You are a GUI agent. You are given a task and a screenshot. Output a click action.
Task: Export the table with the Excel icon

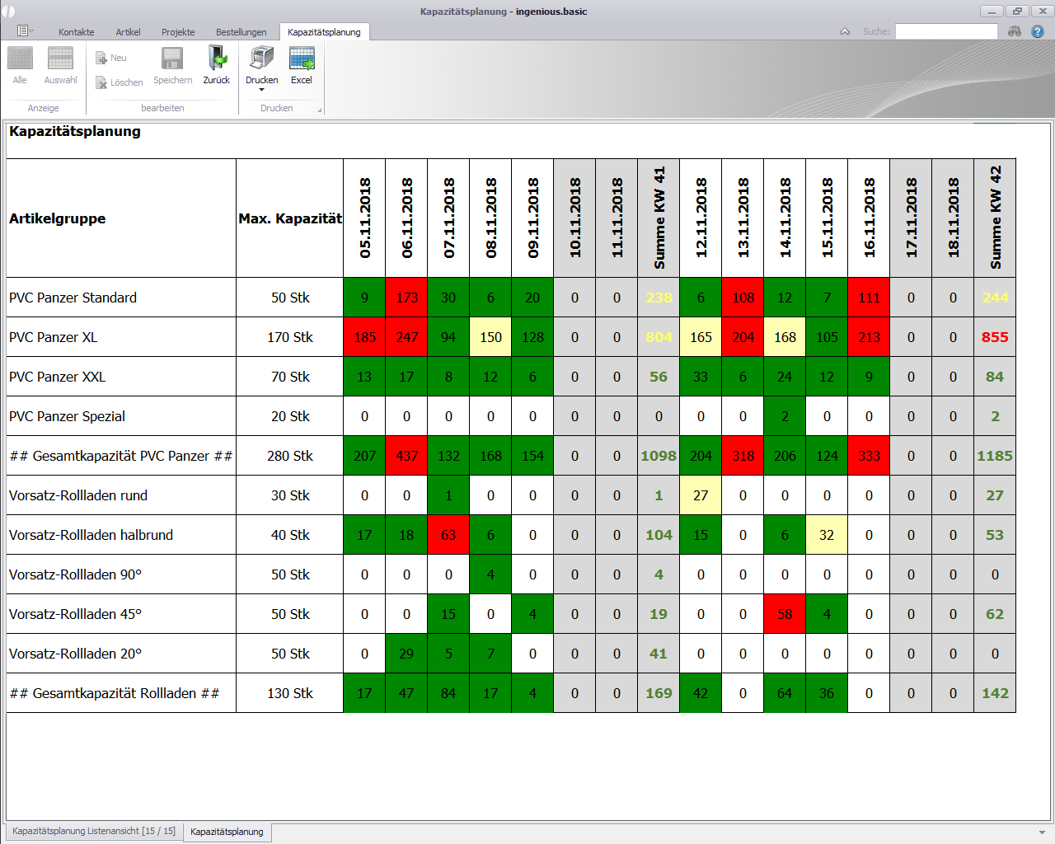tap(302, 59)
